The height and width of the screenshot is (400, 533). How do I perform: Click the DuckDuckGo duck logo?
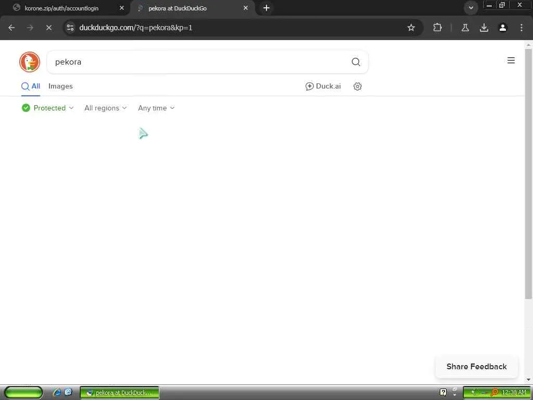pos(30,62)
